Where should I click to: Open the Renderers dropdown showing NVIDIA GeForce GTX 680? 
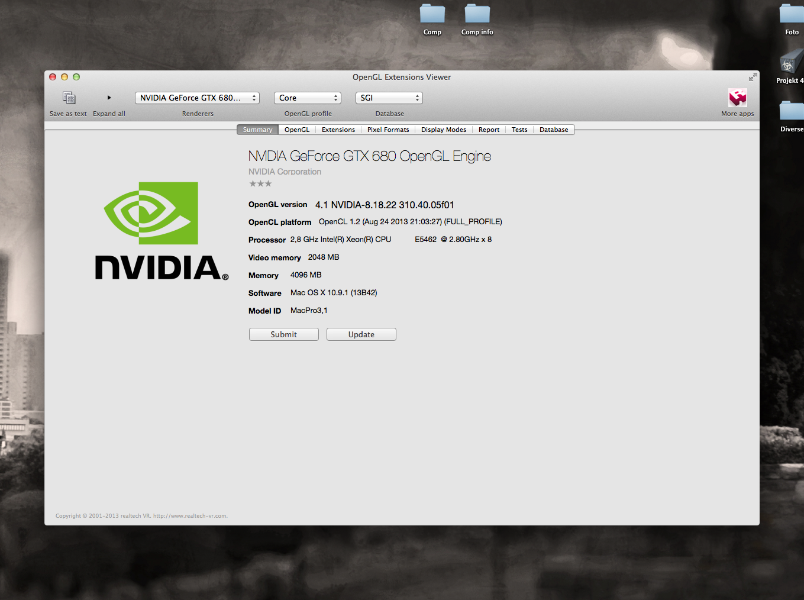[x=197, y=98]
